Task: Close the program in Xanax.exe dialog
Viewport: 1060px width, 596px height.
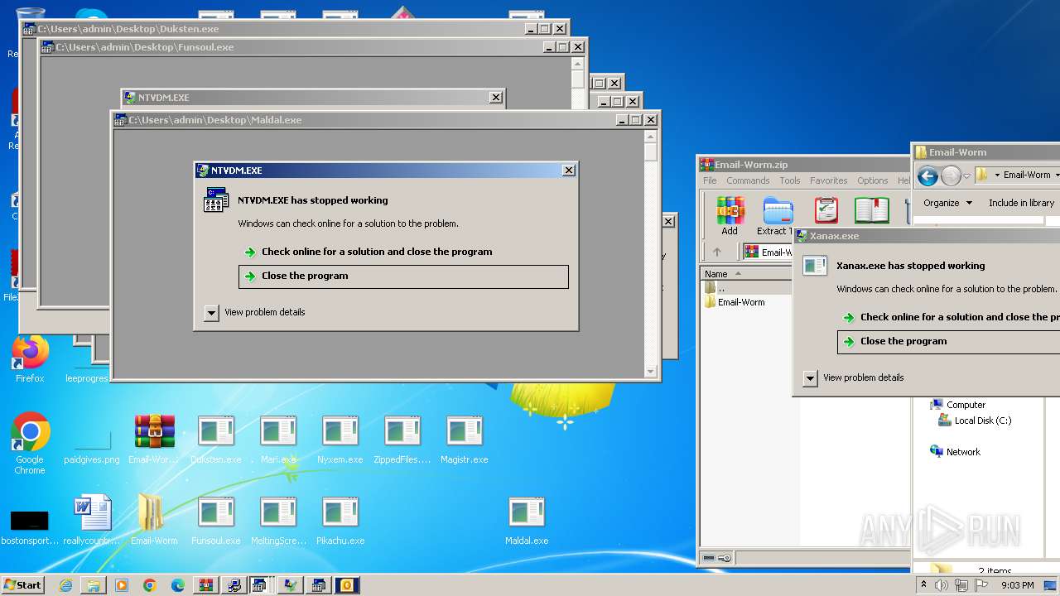Action: tap(948, 342)
